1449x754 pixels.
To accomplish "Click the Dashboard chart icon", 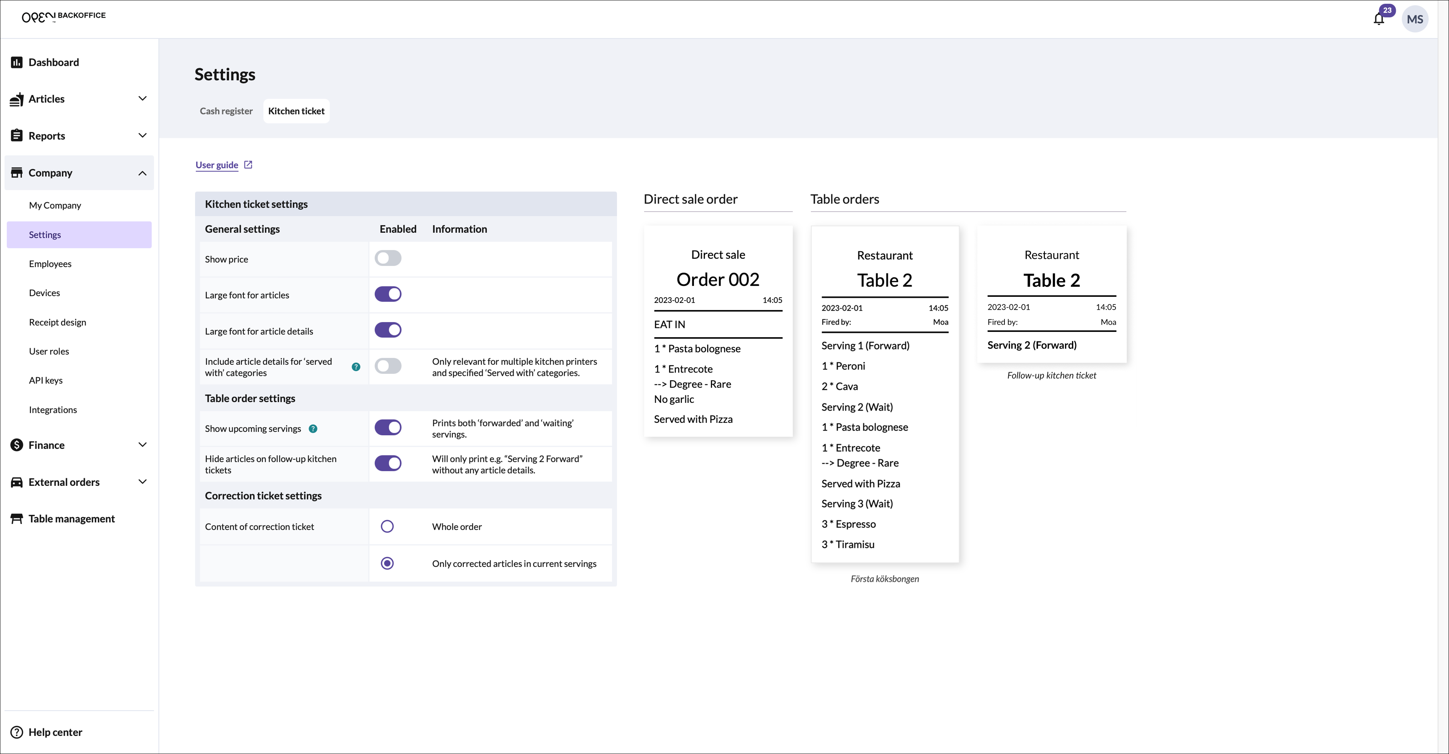I will click(16, 62).
